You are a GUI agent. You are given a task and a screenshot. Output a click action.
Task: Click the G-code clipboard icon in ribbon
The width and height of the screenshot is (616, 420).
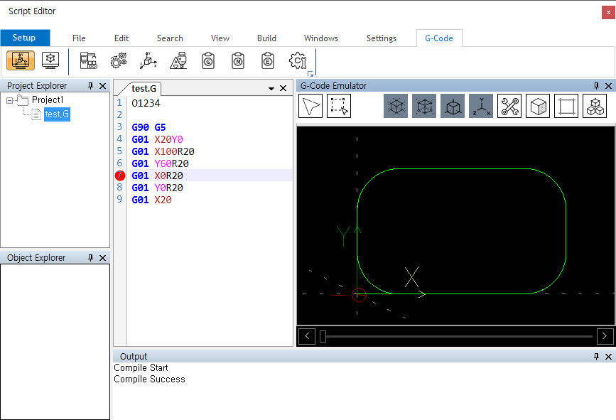[x=208, y=61]
